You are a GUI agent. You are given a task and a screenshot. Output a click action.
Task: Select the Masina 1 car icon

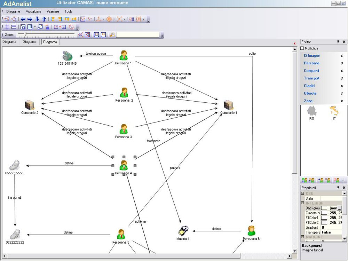coord(183,231)
